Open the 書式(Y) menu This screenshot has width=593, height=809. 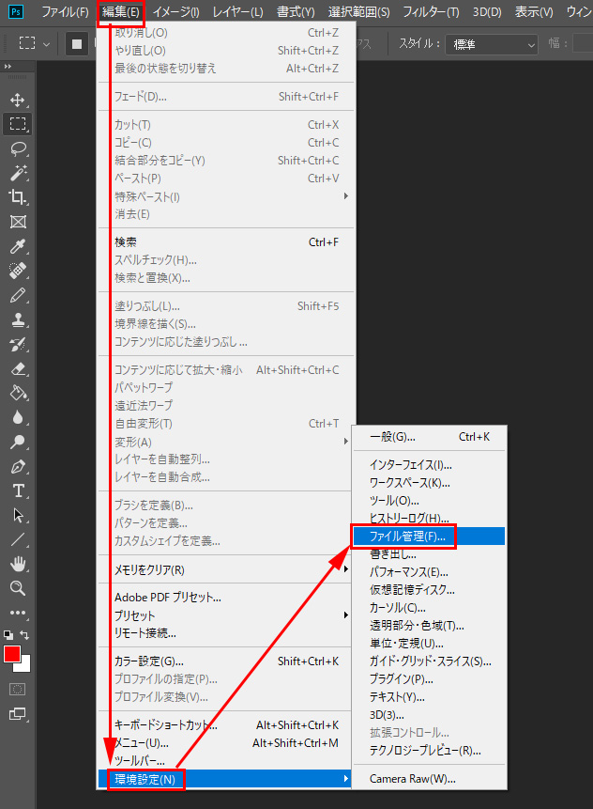296,12
